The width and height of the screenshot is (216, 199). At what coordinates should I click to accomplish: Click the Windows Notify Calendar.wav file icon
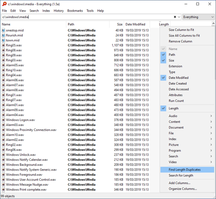3,160
